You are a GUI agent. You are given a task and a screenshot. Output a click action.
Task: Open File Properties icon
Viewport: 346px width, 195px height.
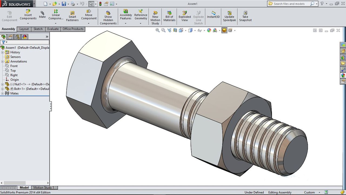[x=106, y=4]
